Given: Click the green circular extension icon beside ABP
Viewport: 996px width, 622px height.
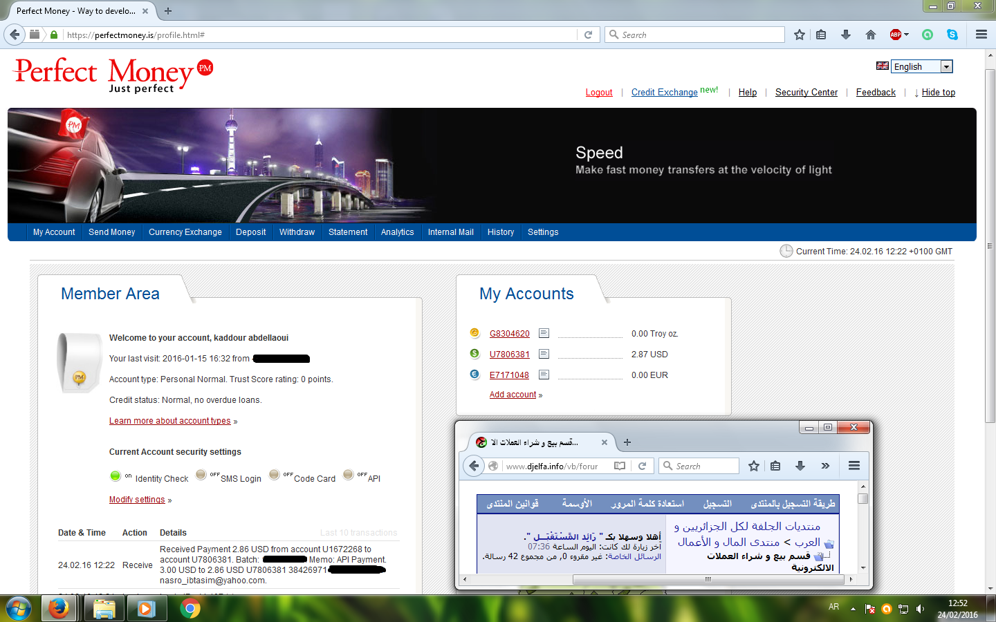Looking at the screenshot, I should [928, 35].
